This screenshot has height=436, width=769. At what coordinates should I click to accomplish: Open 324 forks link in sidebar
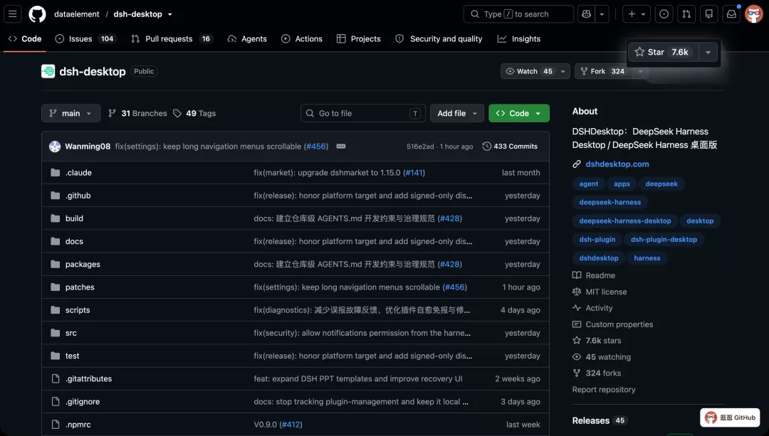click(597, 373)
